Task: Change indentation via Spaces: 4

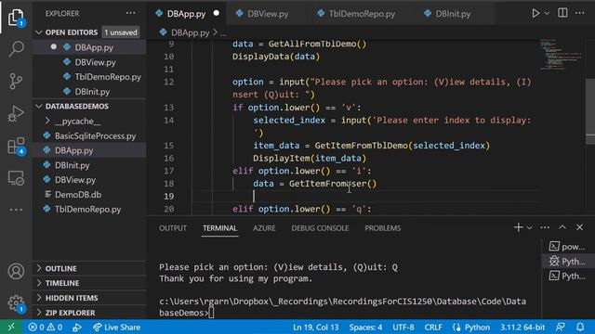Action: click(x=365, y=328)
